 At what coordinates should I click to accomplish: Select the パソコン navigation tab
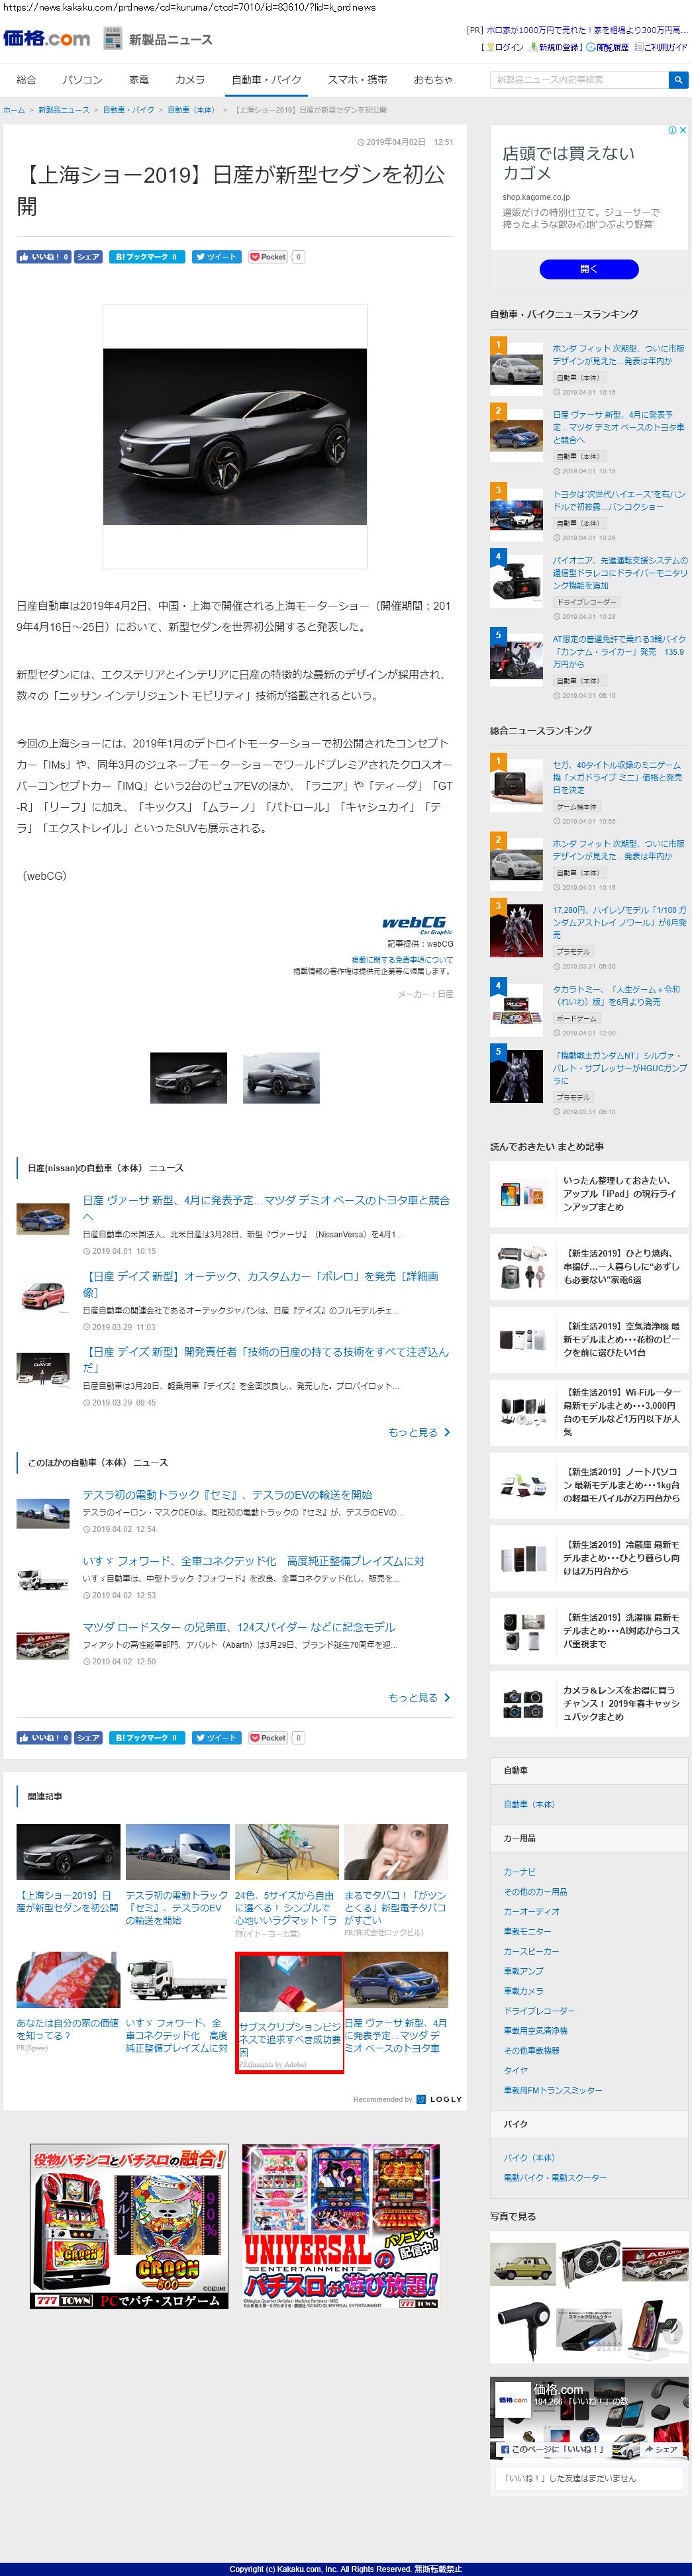(82, 80)
